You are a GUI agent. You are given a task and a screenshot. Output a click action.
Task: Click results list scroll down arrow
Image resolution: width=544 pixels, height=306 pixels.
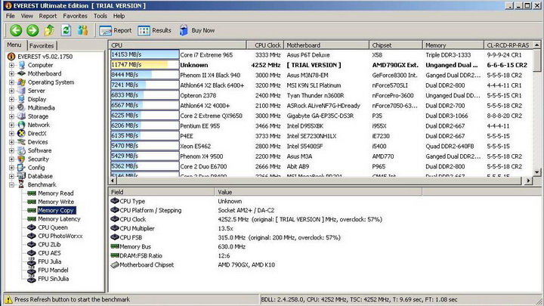(x=537, y=172)
